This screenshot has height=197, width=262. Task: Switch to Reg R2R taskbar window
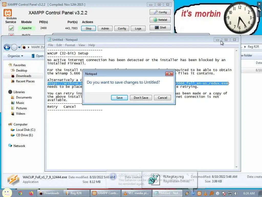76,193
